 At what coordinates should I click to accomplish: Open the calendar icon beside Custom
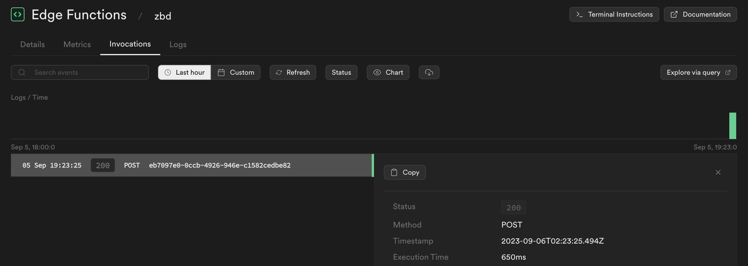tap(221, 72)
